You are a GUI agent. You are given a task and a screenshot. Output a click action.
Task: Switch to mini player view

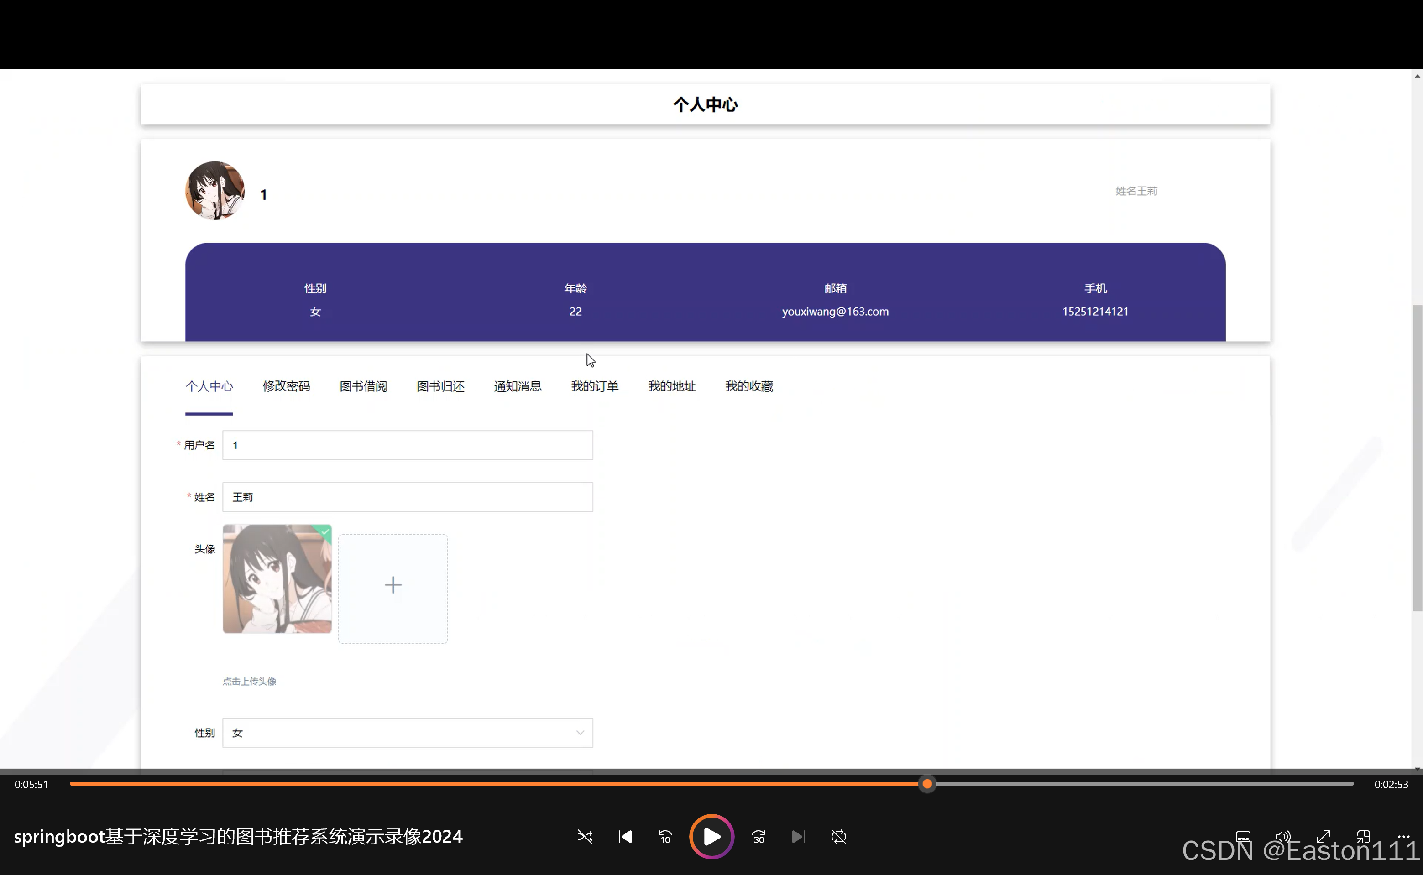[x=1363, y=837]
